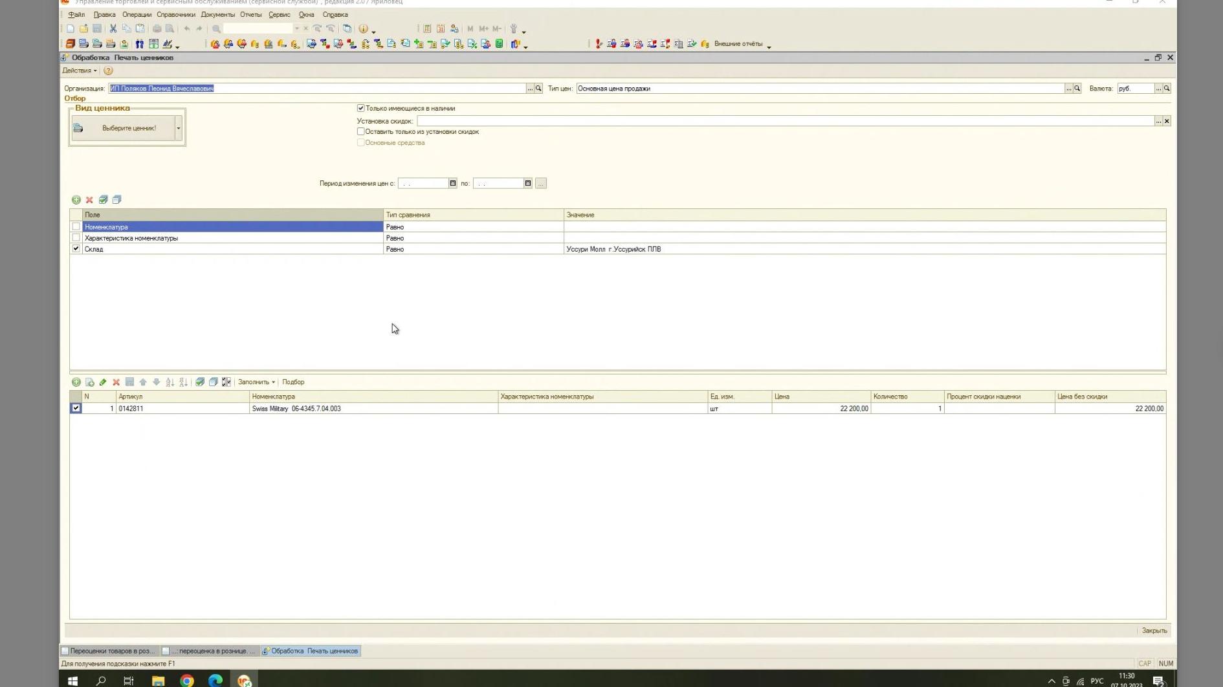Open the Документы menu
This screenshot has width=1223, height=687.
point(218,14)
